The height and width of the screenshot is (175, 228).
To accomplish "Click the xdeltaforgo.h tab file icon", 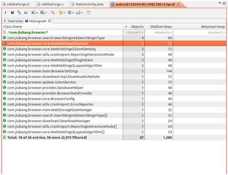I will (x=4, y=4).
